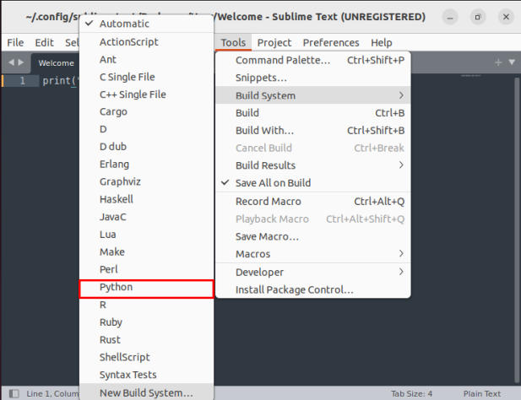Open the tab list dropdown arrow
521x400 pixels.
(x=511, y=62)
